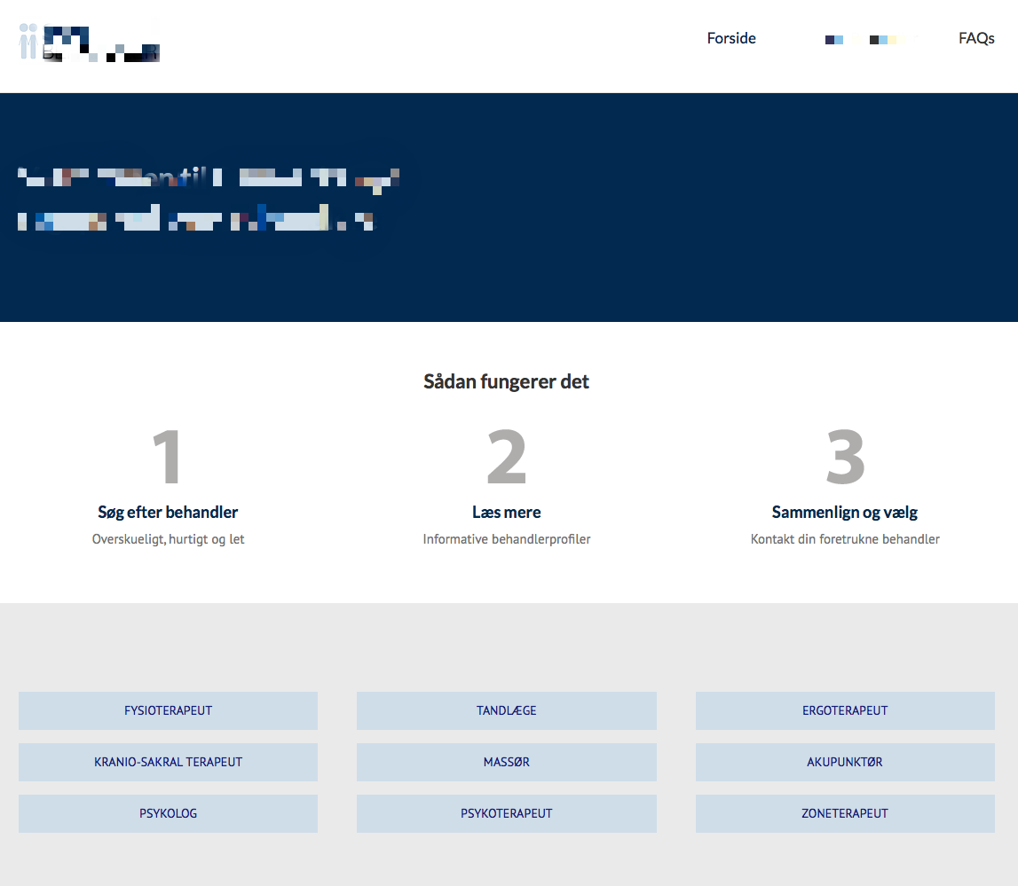Select the Fysioterapeut category button
The image size is (1018, 886).
(168, 710)
